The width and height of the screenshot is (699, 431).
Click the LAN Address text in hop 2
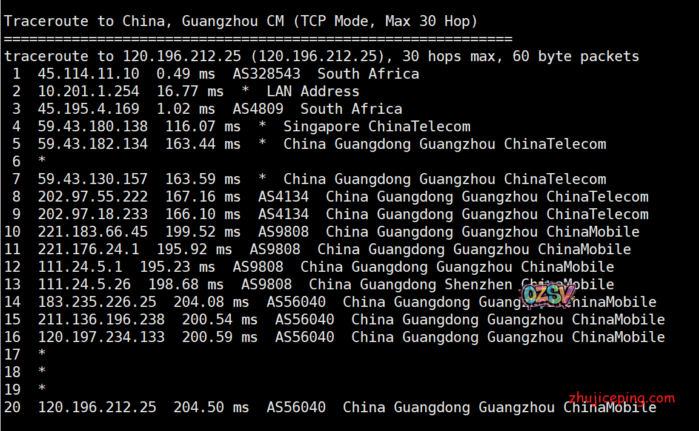tap(313, 91)
